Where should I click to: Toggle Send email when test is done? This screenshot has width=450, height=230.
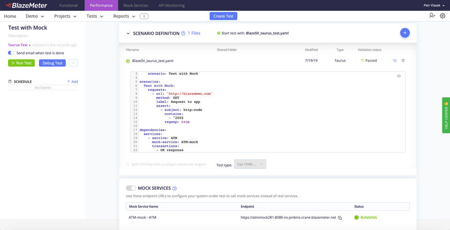point(11,53)
